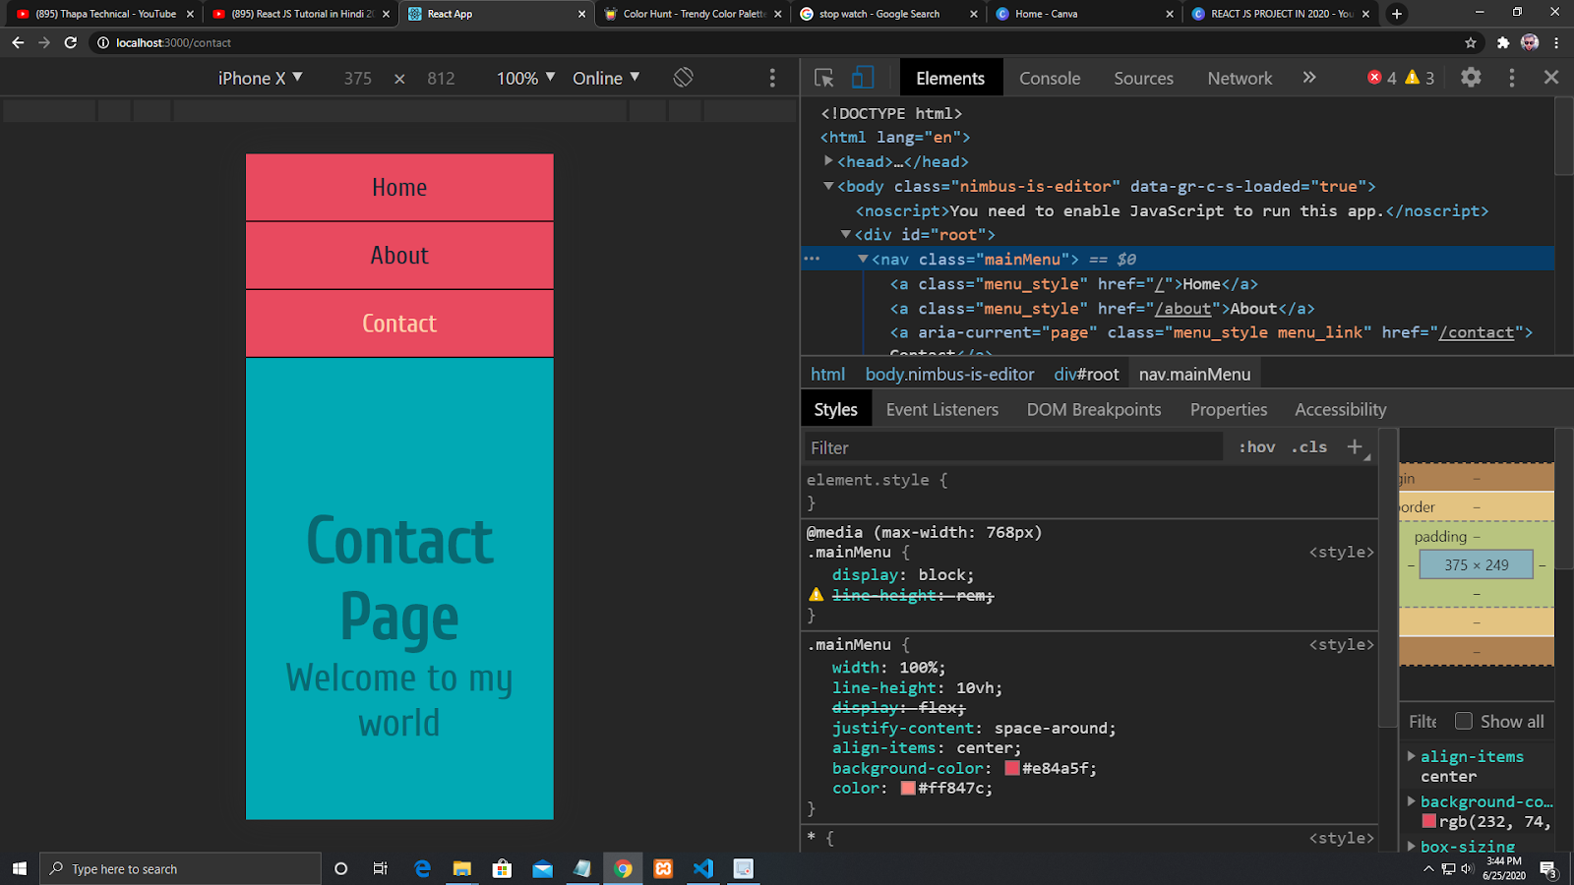Select the nav.mainMenu breadcrumb
1574x885 pixels.
click(1194, 374)
